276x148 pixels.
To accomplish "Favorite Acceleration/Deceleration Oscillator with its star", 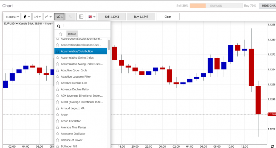I will click(x=57, y=45).
